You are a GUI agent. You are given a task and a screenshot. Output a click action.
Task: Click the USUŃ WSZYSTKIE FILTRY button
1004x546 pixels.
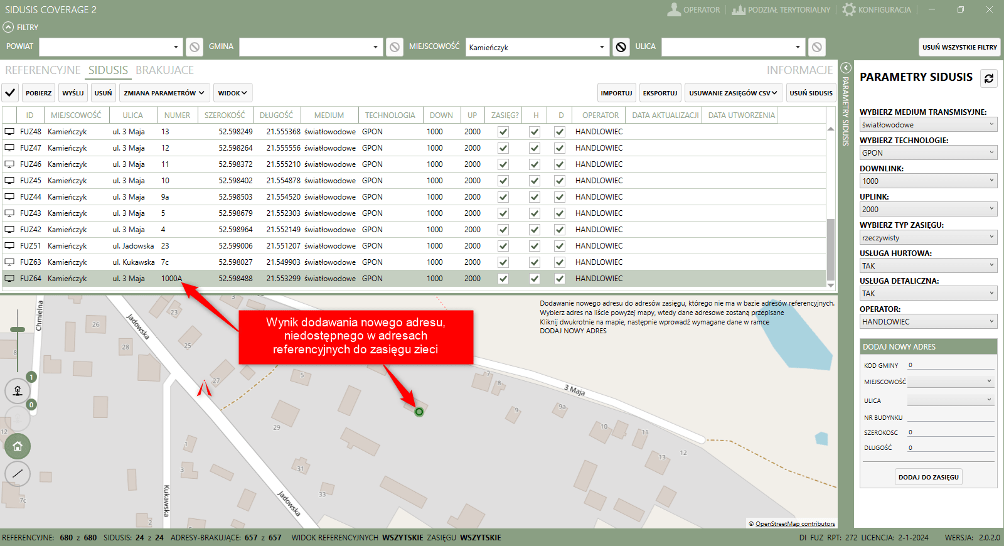[959, 47]
